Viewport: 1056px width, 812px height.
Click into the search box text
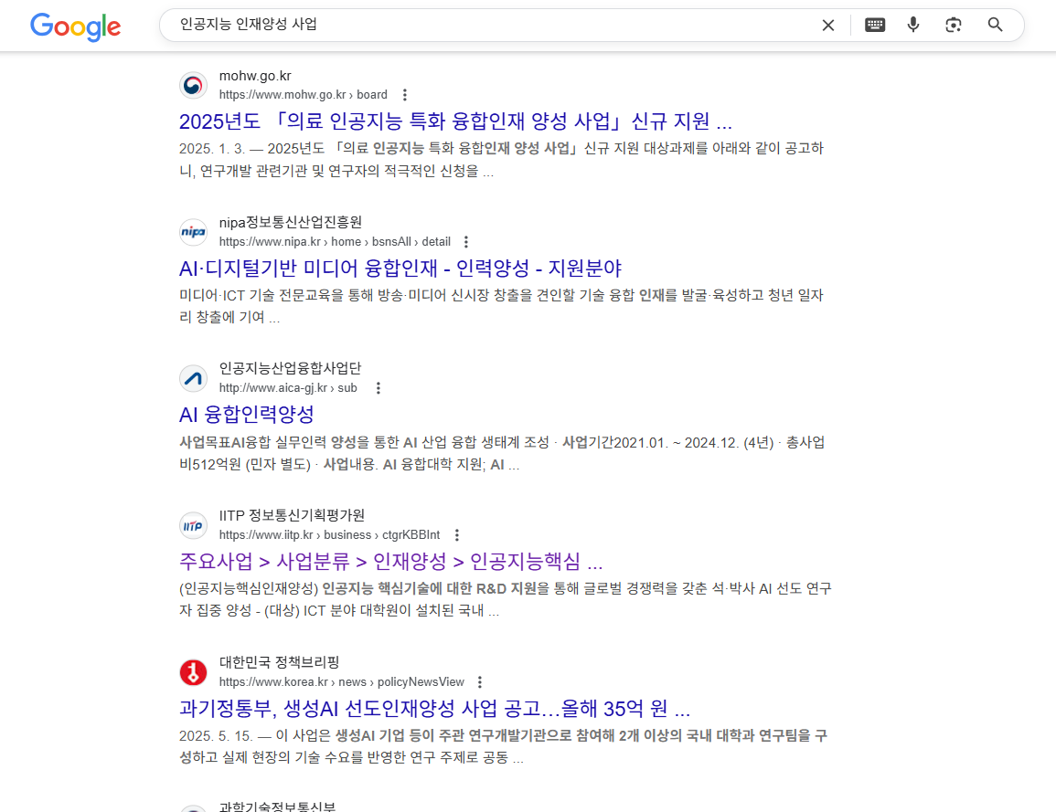pos(249,25)
